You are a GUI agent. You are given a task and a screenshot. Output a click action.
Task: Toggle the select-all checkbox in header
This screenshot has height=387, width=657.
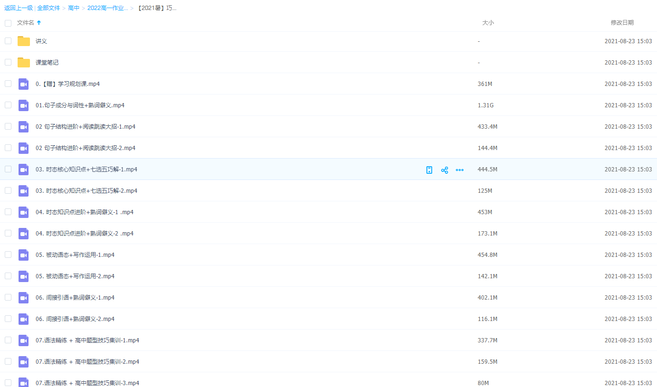pos(8,23)
